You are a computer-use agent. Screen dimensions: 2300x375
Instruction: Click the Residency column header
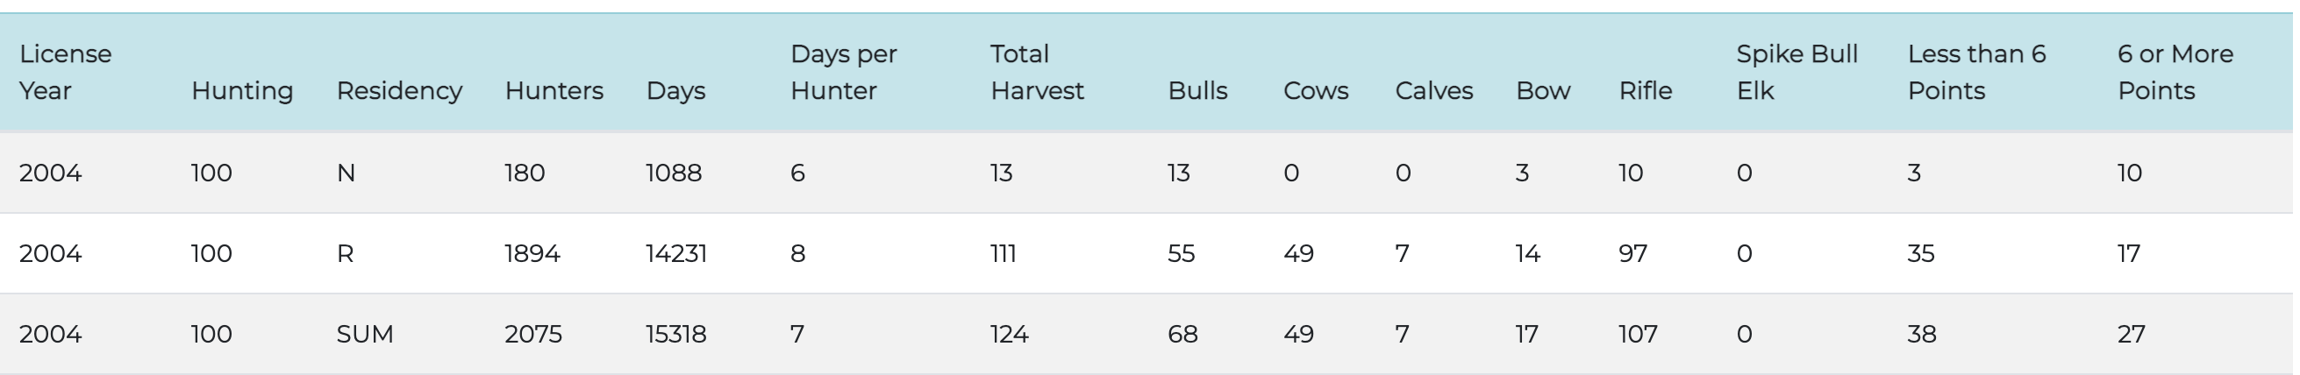[399, 91]
